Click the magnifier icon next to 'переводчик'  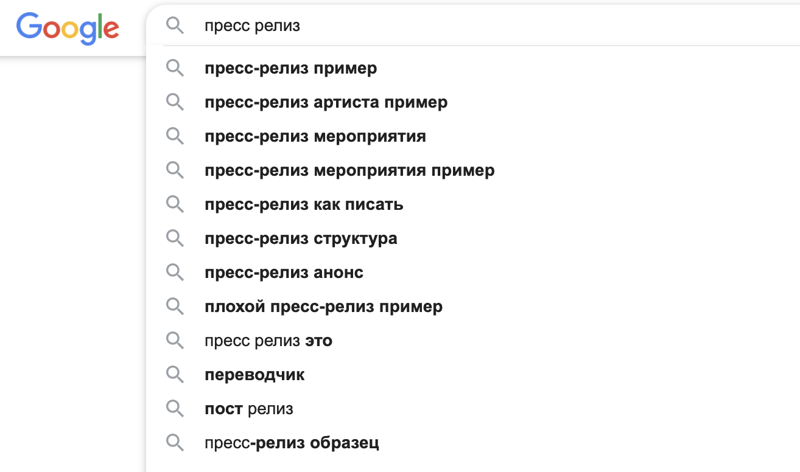(x=175, y=375)
